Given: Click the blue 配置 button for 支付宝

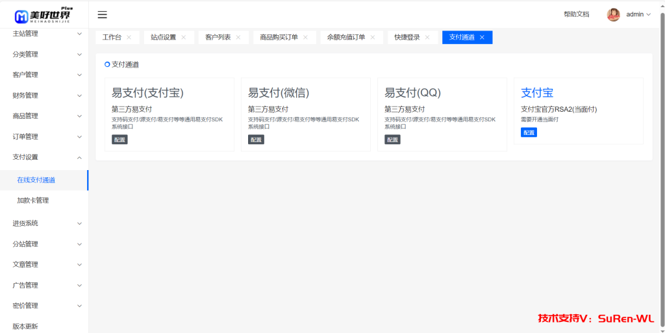Looking at the screenshot, I should click(x=529, y=132).
